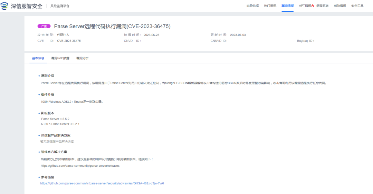Click the 108M Wireless ADSL2+ Router description
The image size is (373, 194).
(x=72, y=102)
